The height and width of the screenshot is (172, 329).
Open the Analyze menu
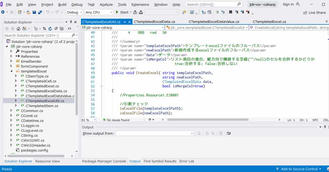click(106, 4)
